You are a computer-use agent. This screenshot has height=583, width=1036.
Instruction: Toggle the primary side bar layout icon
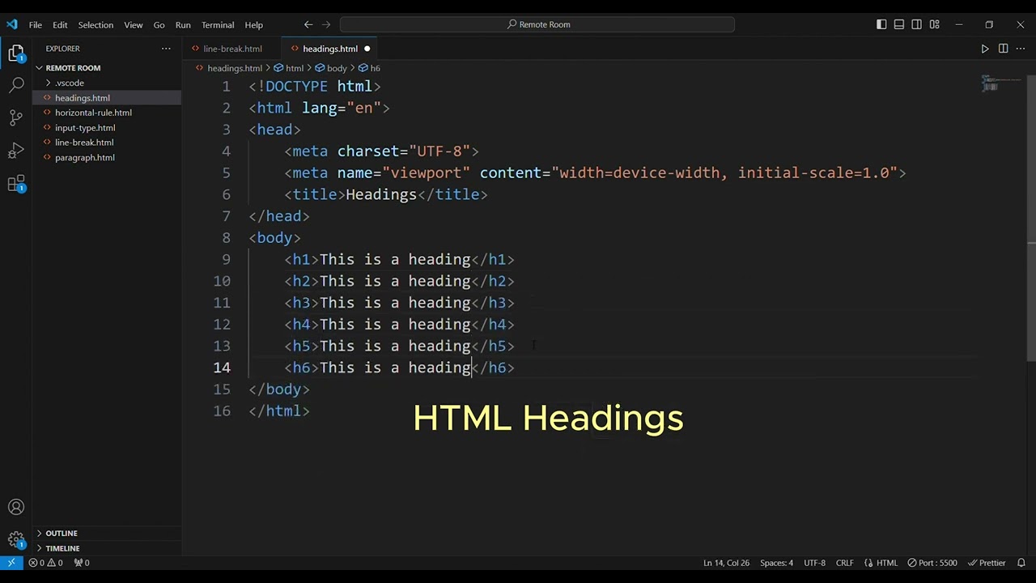pos(881,24)
